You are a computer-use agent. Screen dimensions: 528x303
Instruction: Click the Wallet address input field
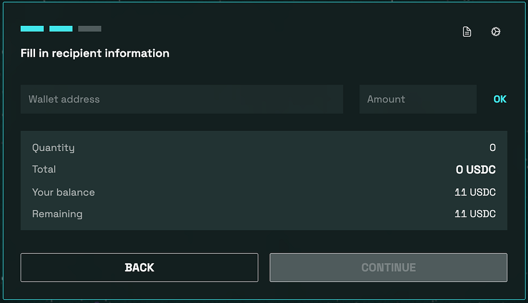(x=182, y=99)
